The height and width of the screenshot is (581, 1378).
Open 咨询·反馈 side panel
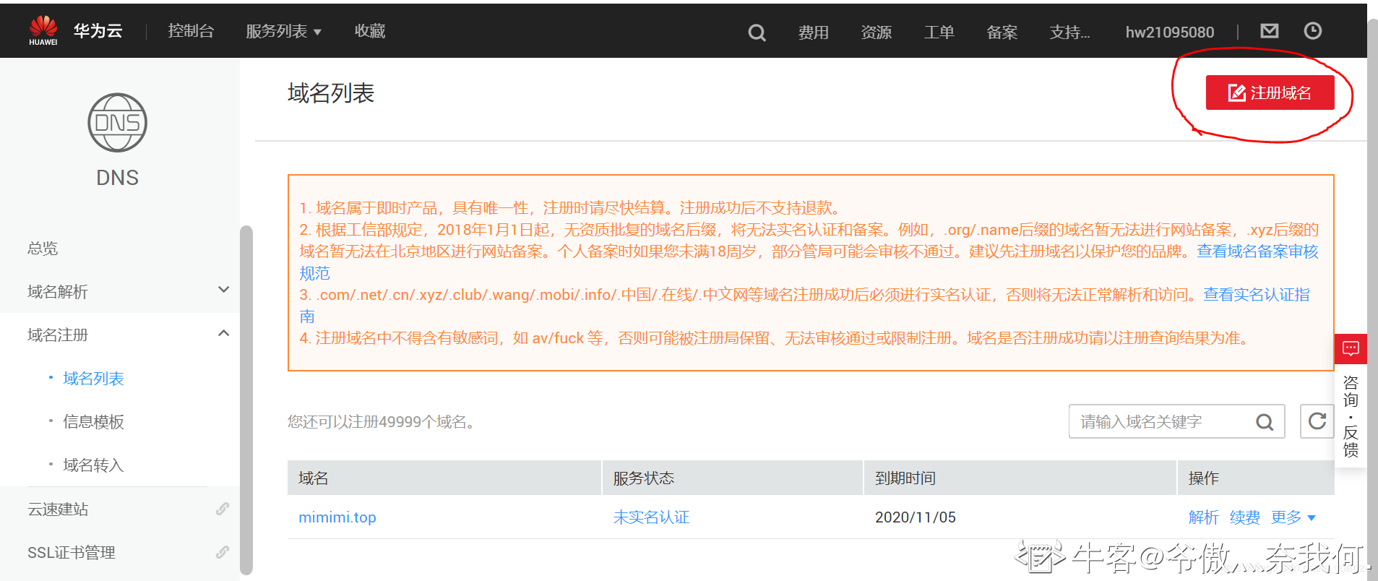coord(1351,416)
